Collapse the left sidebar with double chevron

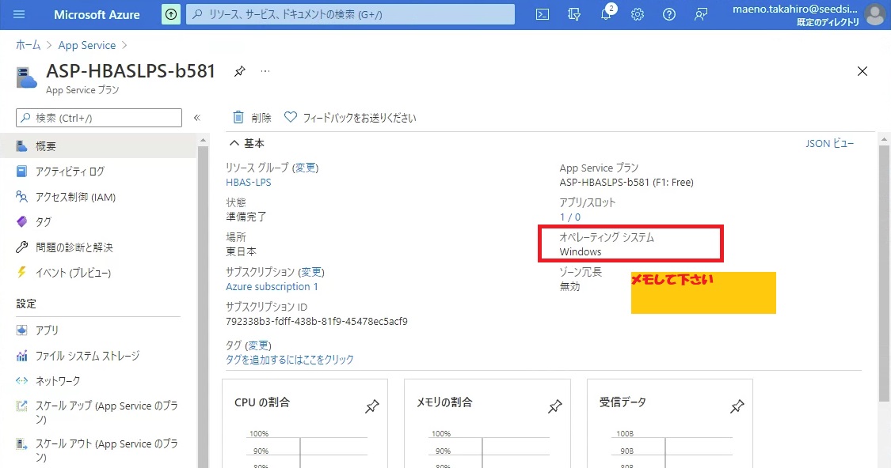[197, 118]
